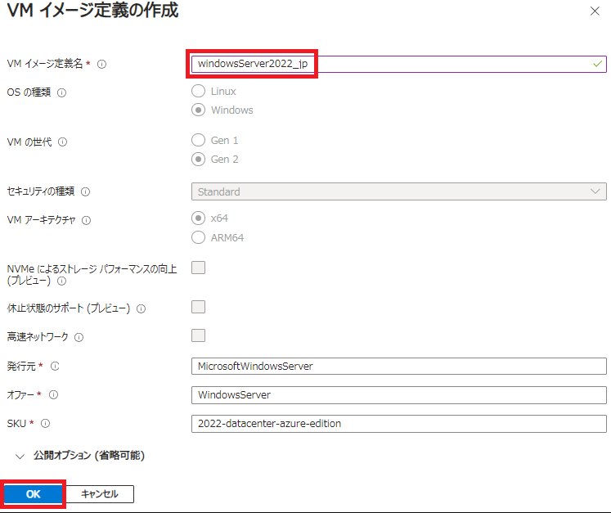Enable NVMe storage performance checkbox

[x=198, y=268]
